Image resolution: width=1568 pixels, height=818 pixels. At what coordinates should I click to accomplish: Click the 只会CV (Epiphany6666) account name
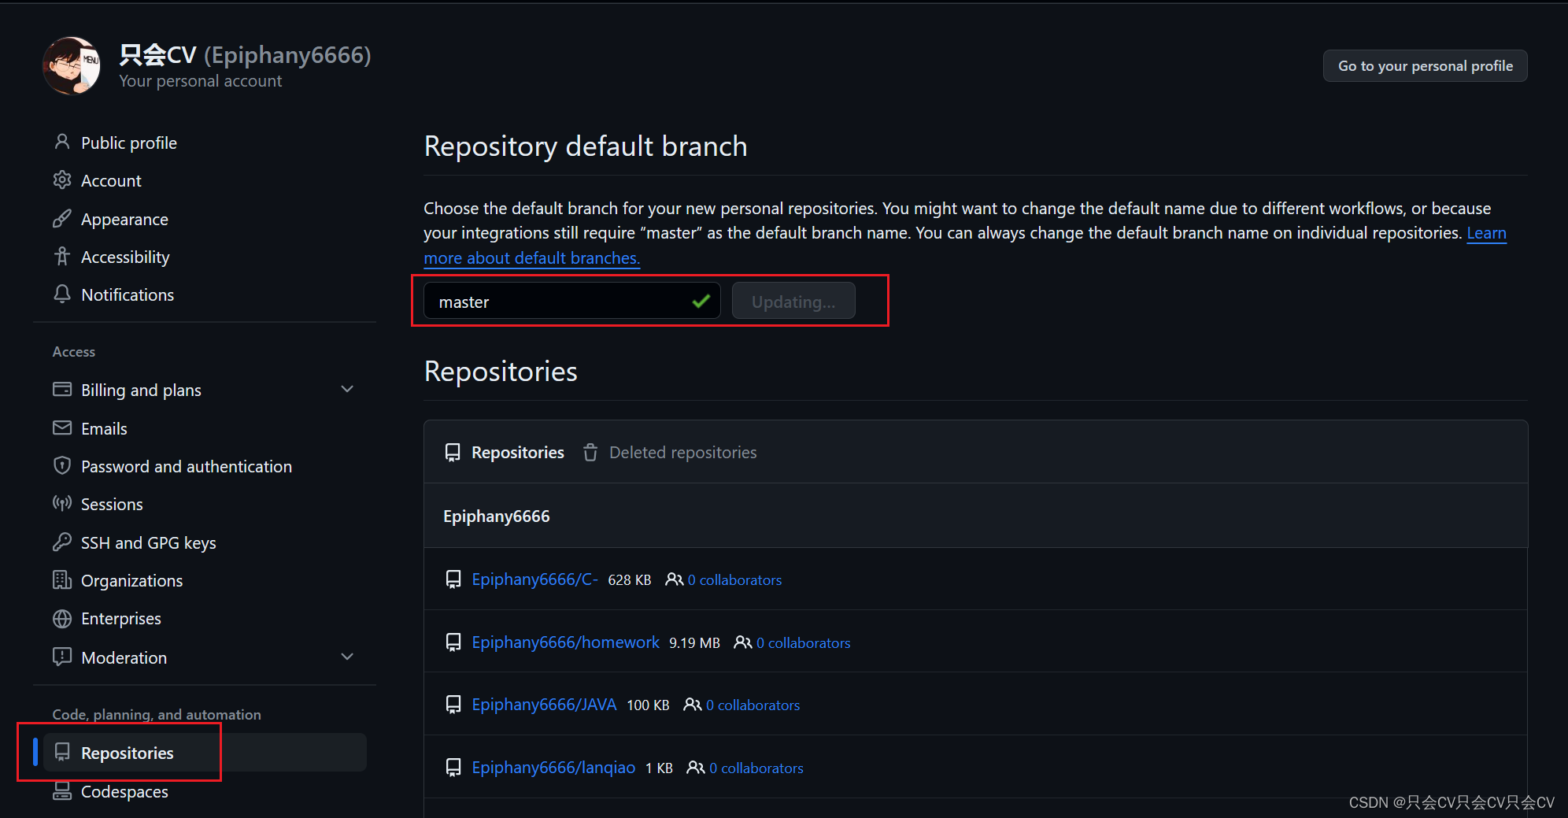[245, 55]
